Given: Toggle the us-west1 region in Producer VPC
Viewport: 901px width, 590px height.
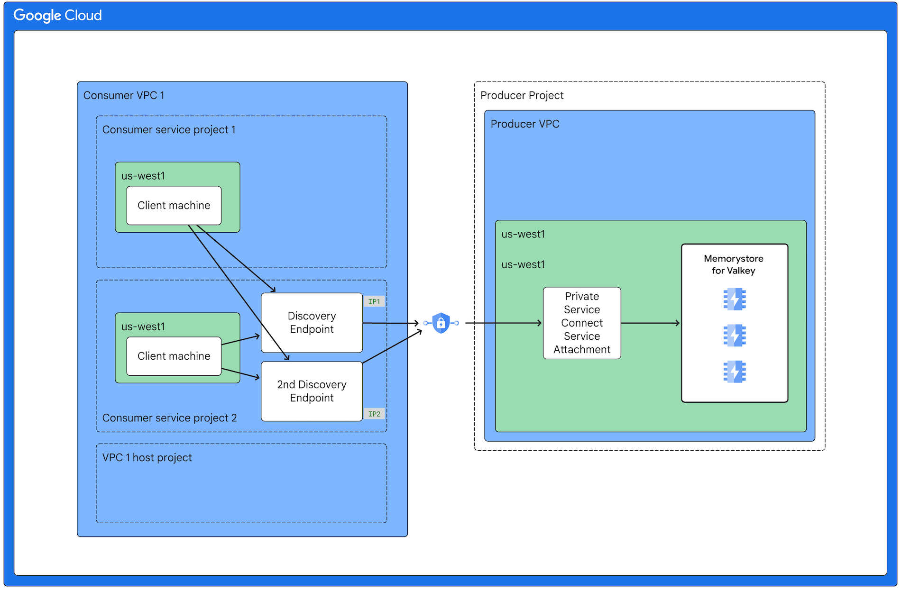Looking at the screenshot, I should coord(524,234).
